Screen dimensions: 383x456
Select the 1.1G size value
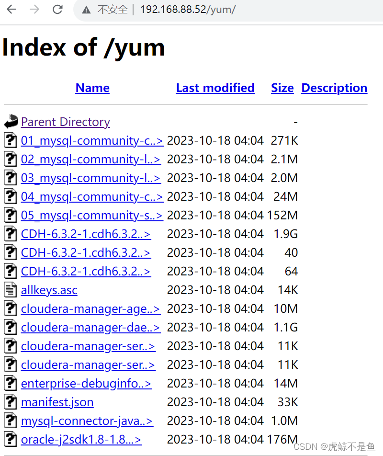pyautogui.click(x=286, y=327)
